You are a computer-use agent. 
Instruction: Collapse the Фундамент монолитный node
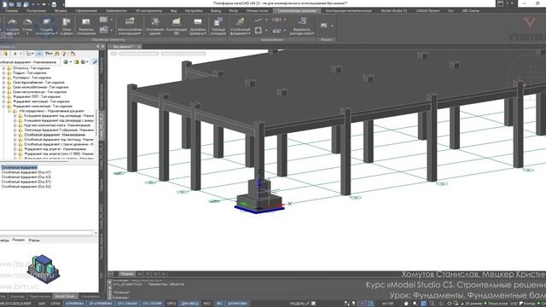coord(3,106)
